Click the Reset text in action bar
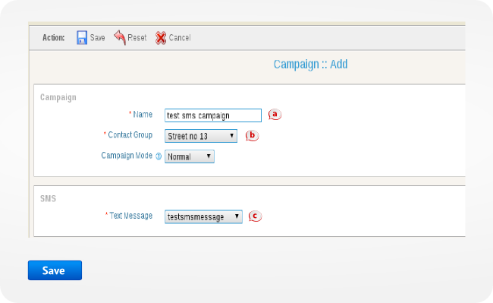The width and height of the screenshot is (493, 303). [137, 38]
